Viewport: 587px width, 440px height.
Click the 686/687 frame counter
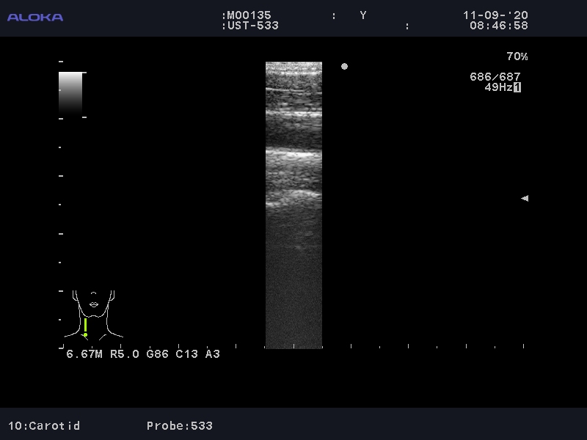click(495, 77)
